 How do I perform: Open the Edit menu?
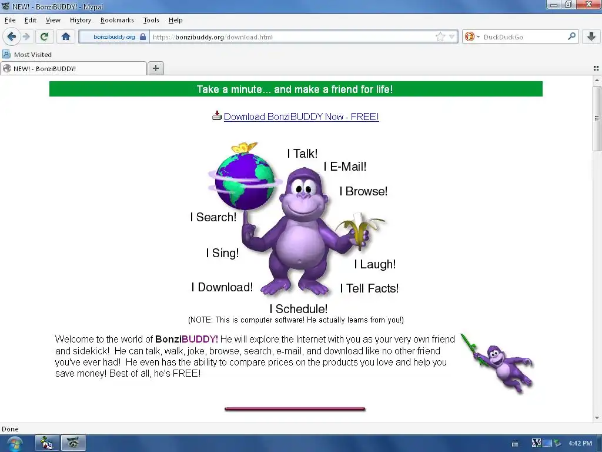click(31, 20)
